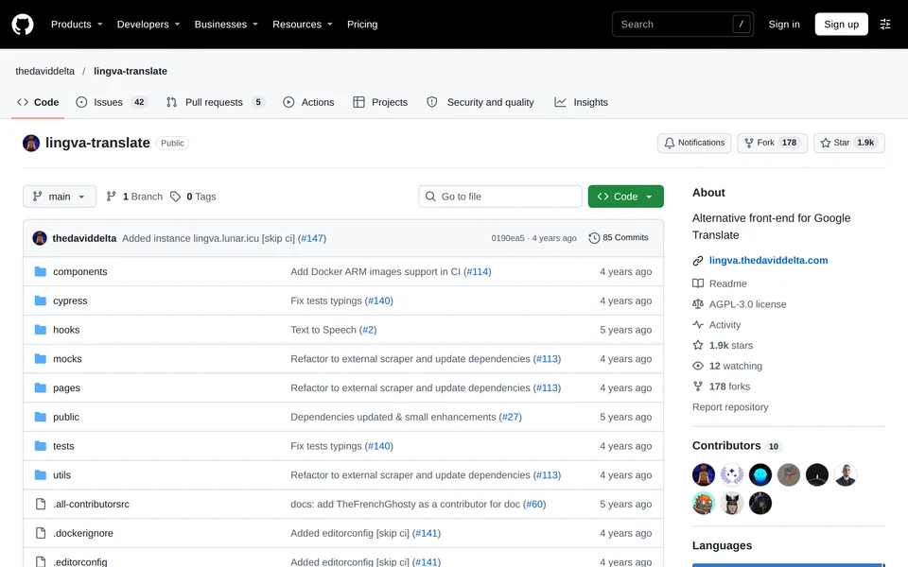
Task: Click the components folder icon
Action: [x=40, y=271]
